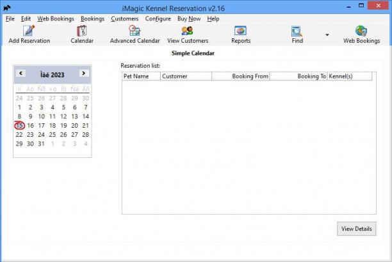Open the Advanced Calendar icon
Screen dimensions: 392x262
135,31
